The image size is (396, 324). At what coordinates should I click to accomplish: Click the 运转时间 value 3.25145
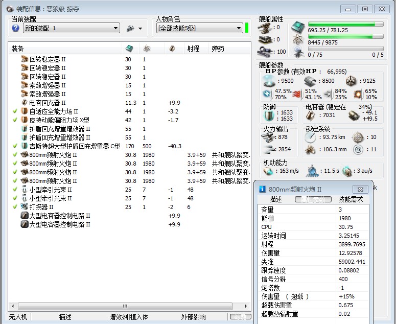[x=349, y=236]
